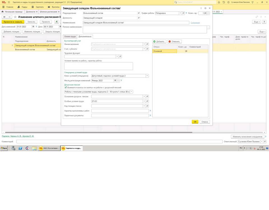
Task: Uncheck Взимаются взносы за занятых checkbox
Action: (66, 87)
